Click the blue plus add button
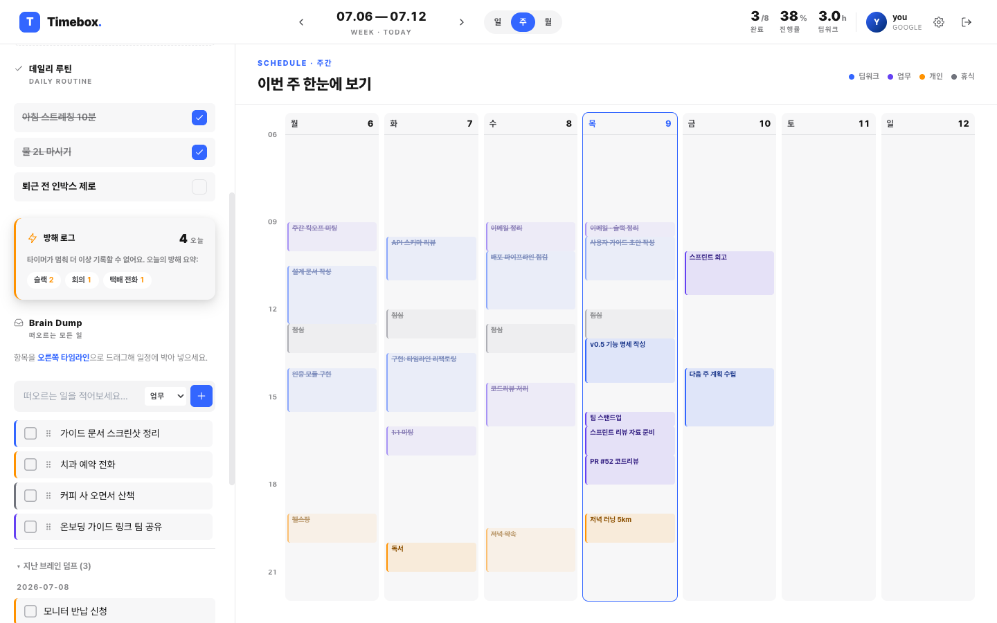997x623 pixels. point(201,396)
